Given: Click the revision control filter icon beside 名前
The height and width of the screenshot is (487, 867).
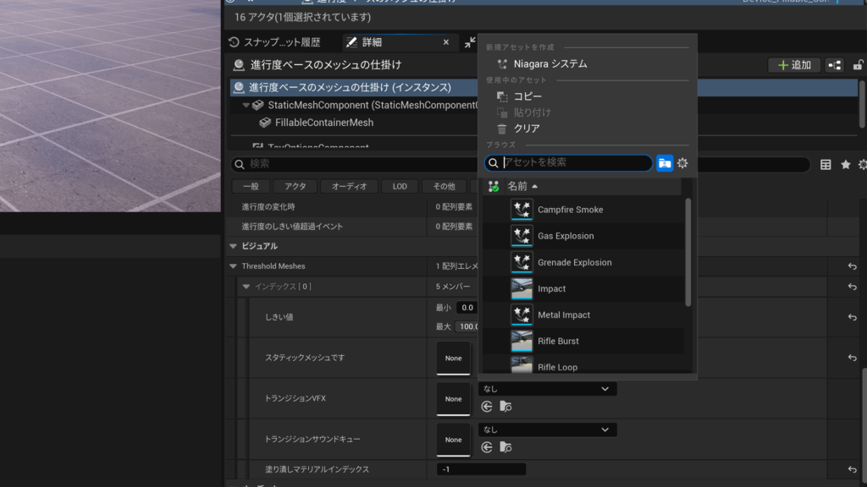Looking at the screenshot, I should (x=494, y=187).
